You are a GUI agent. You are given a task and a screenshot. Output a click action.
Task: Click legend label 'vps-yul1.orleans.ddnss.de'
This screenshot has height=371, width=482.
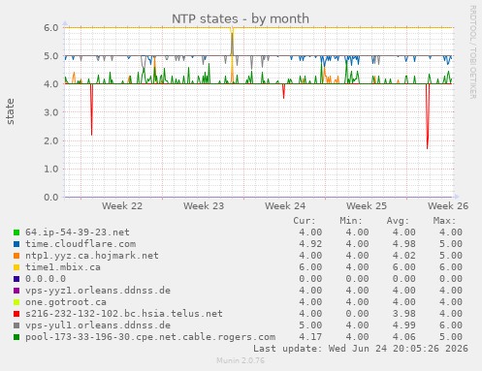coord(98,325)
